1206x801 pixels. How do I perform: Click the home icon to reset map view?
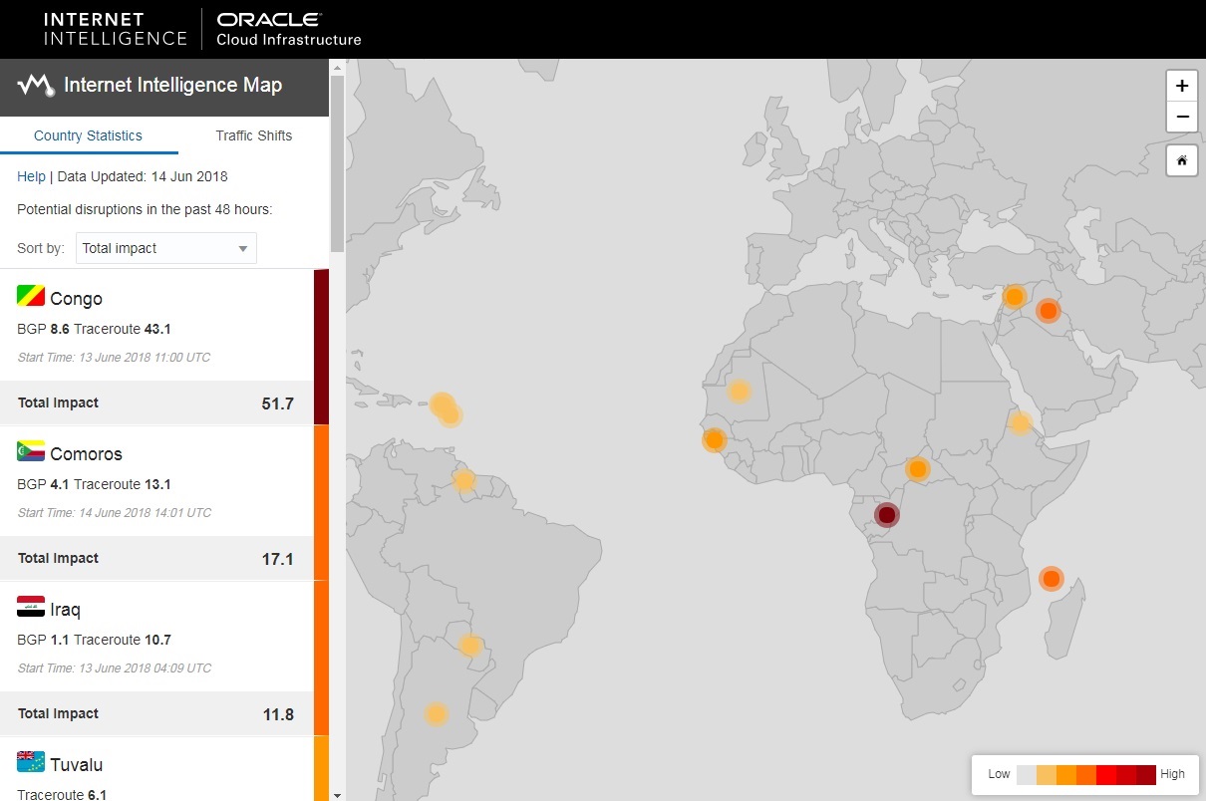[x=1181, y=159]
